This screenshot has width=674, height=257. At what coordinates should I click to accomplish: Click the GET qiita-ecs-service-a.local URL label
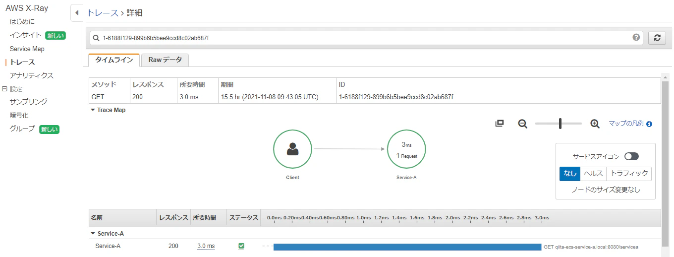coord(591,247)
